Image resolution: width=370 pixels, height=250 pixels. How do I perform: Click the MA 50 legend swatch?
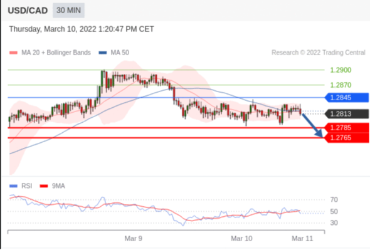[103, 53]
